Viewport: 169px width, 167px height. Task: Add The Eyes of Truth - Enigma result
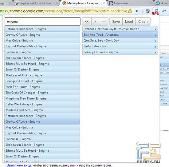pos(42,75)
